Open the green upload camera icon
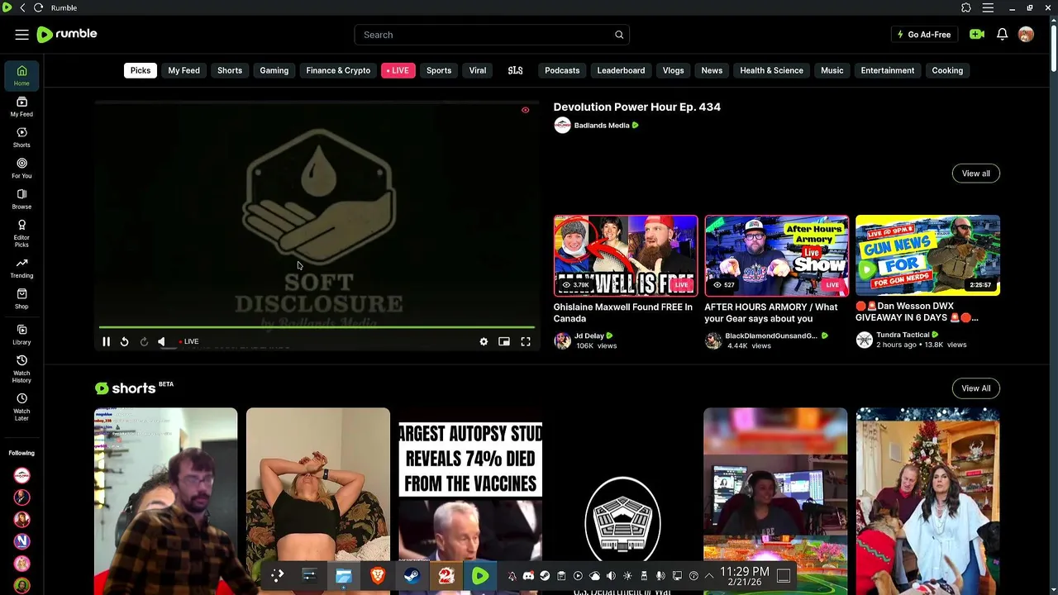Image resolution: width=1058 pixels, height=595 pixels. [x=977, y=35]
